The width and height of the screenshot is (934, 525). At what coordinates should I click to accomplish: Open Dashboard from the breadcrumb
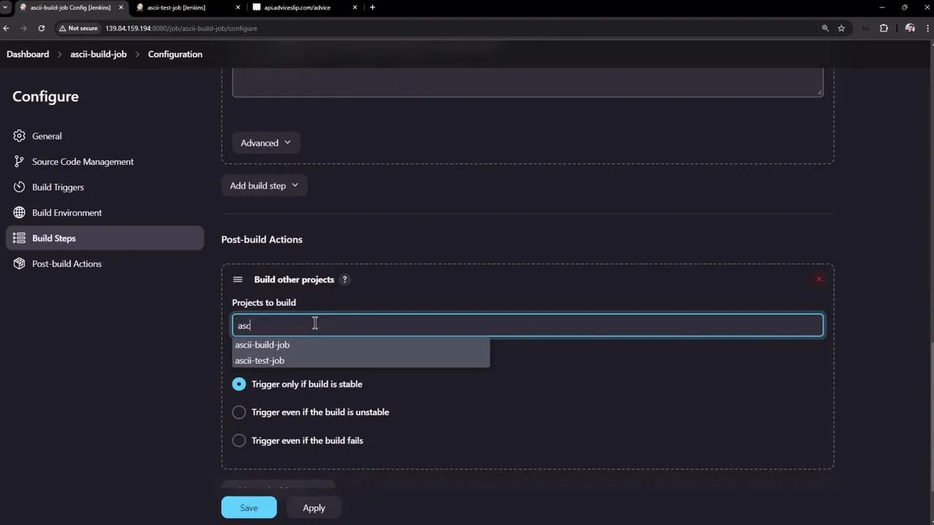pyautogui.click(x=27, y=54)
